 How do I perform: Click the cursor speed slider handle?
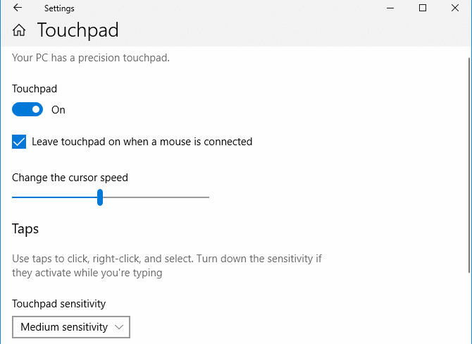point(100,197)
